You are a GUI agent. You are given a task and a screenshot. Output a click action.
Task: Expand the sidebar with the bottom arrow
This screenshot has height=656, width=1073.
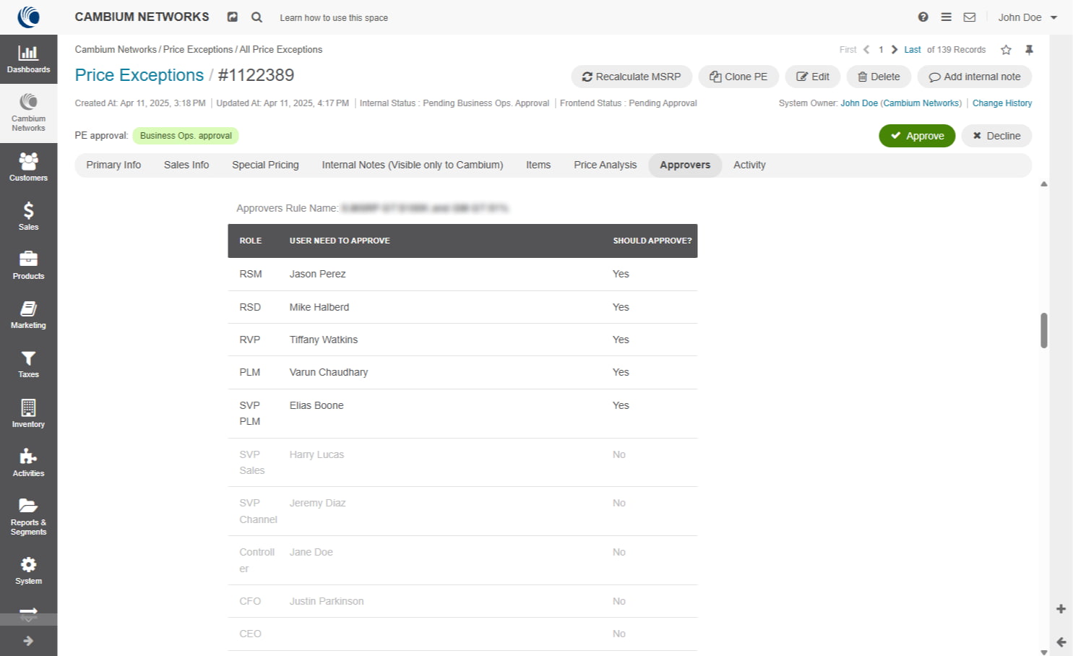tap(28, 641)
